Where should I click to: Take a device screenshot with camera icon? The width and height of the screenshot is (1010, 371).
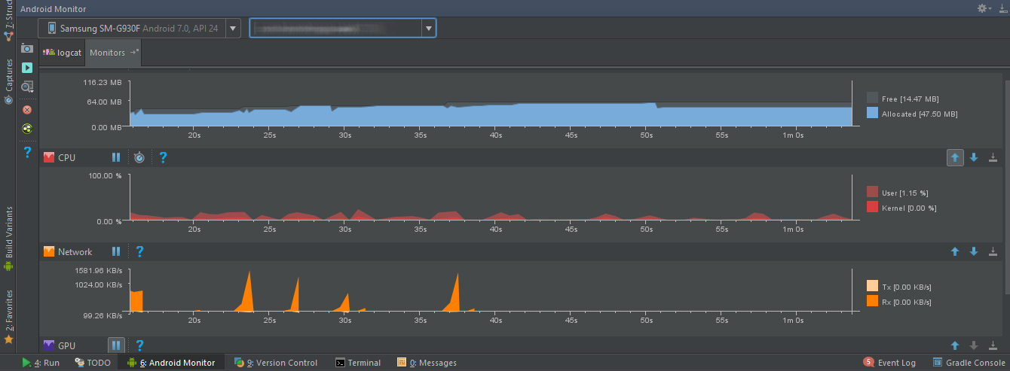point(27,48)
